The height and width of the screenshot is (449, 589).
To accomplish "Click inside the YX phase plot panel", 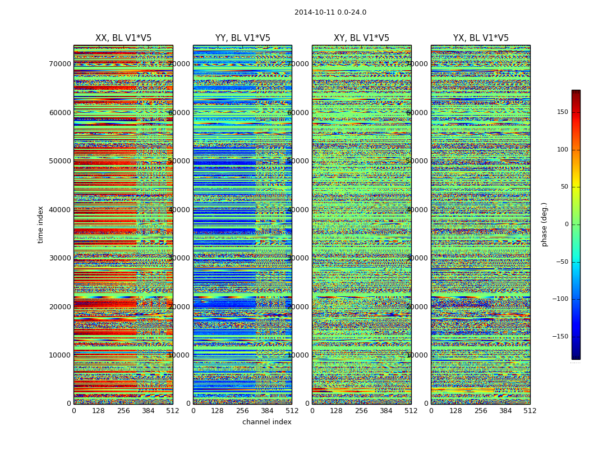I will tap(481, 224).
